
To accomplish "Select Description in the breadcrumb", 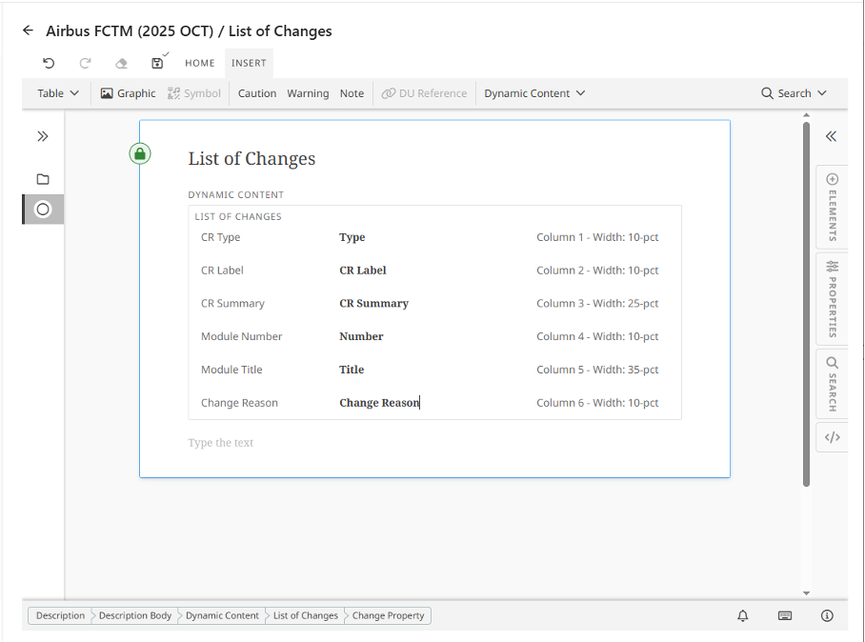I will [60, 615].
